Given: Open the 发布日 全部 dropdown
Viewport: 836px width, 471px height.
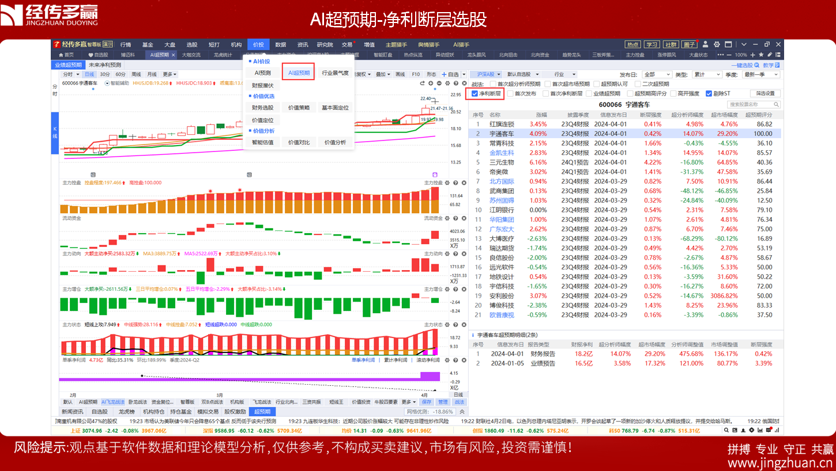Looking at the screenshot, I should pos(656,74).
